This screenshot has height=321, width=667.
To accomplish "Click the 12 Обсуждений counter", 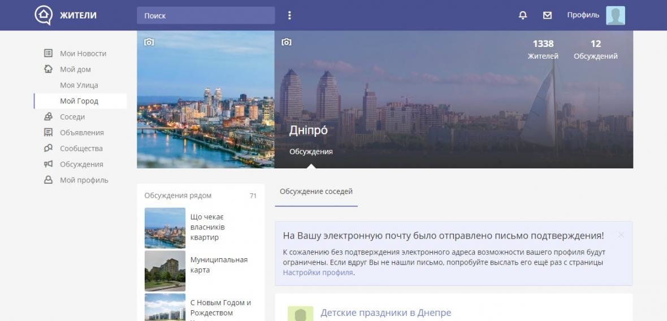I will (596, 49).
